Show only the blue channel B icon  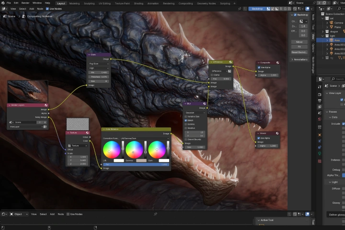pyautogui.click(x=289, y=9)
